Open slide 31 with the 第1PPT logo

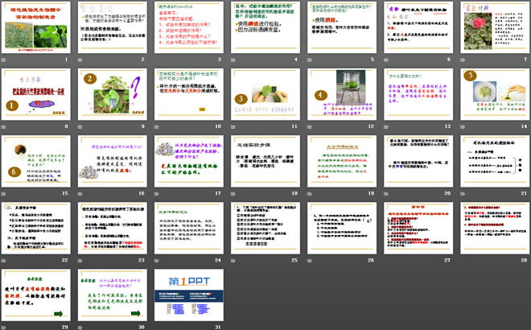pyautogui.click(x=191, y=295)
